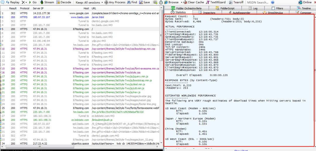Screen dimensions: 316x151
Task: Click the Show Chart link
Action: point(241,150)
